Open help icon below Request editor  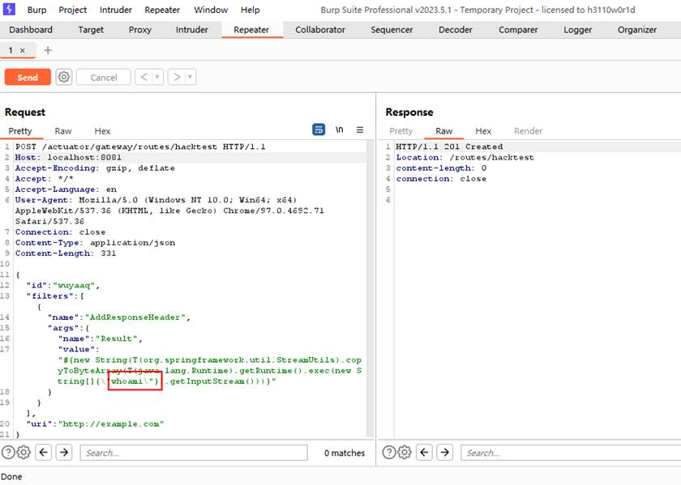[8, 453]
